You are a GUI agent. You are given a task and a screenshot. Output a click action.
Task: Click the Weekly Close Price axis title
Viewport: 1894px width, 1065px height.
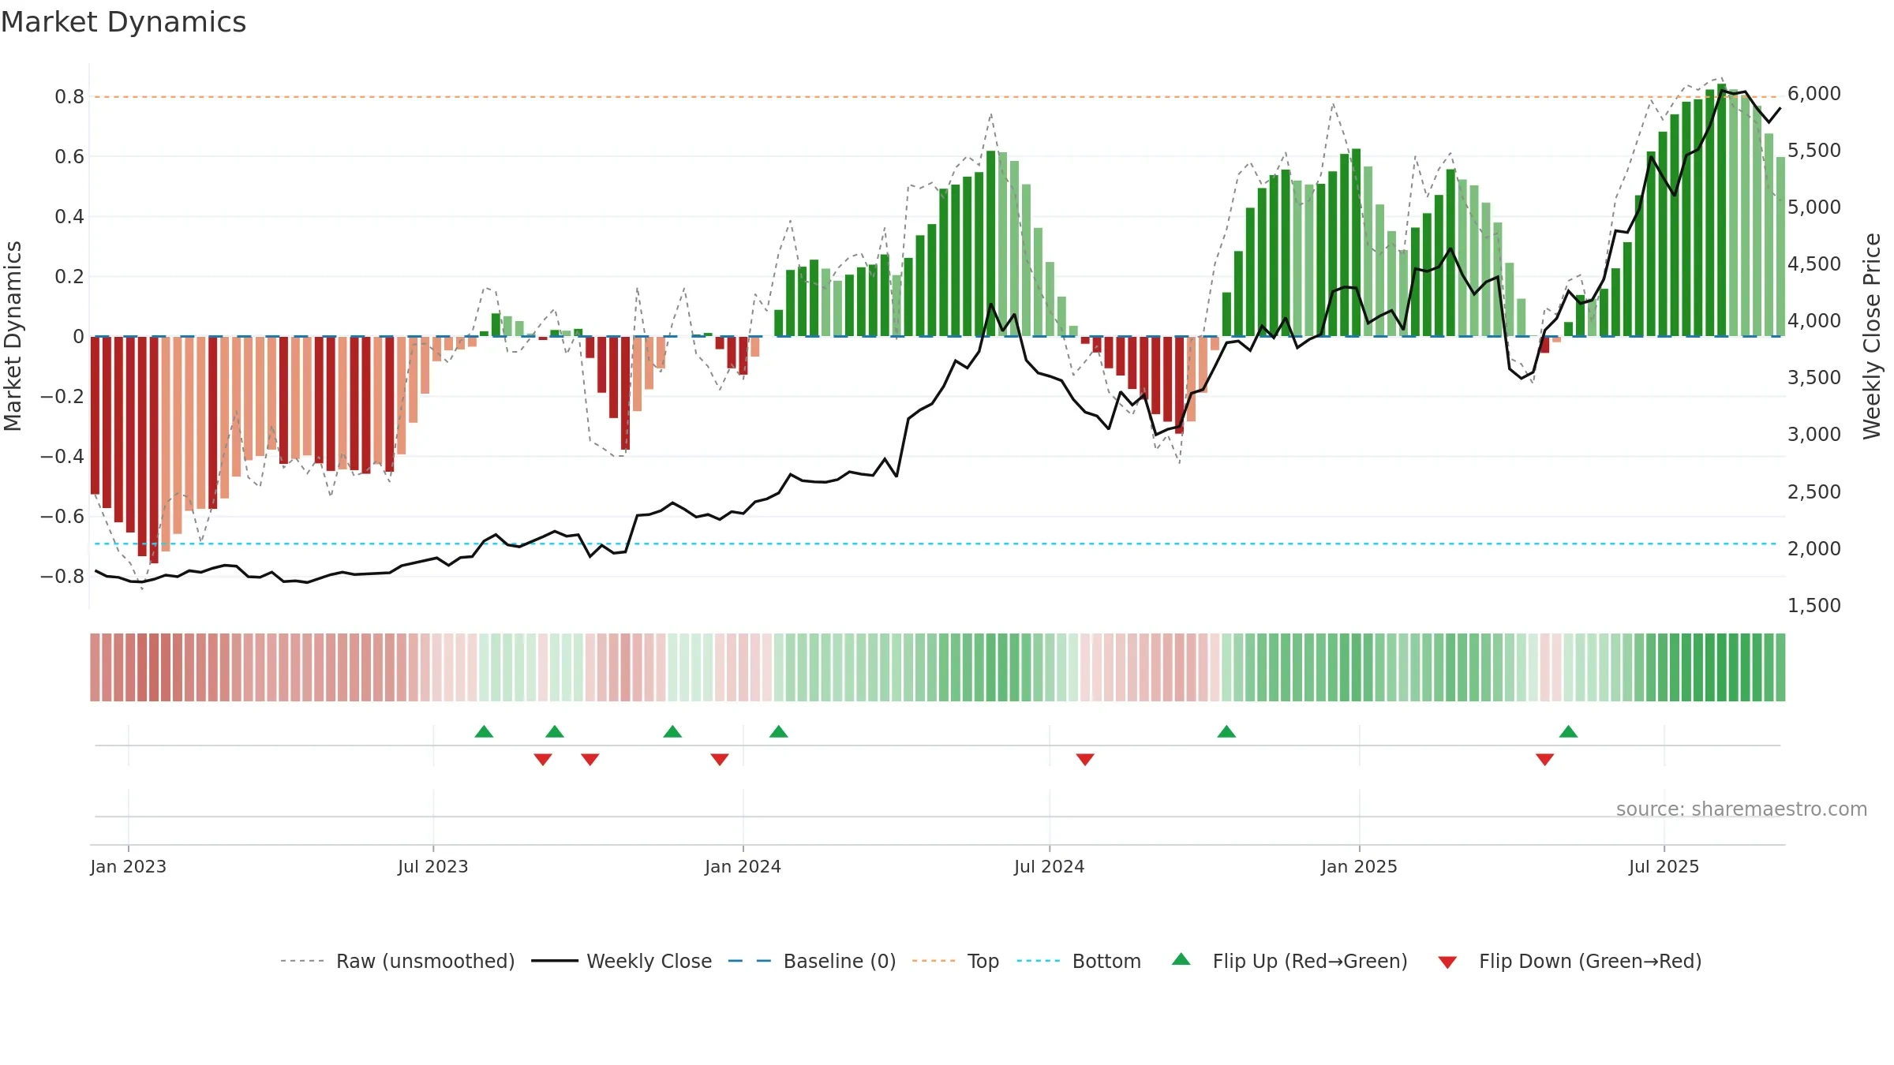pyautogui.click(x=1872, y=336)
